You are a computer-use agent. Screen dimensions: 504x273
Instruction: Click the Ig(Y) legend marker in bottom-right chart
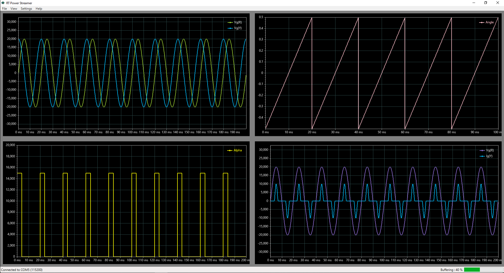[482, 156]
